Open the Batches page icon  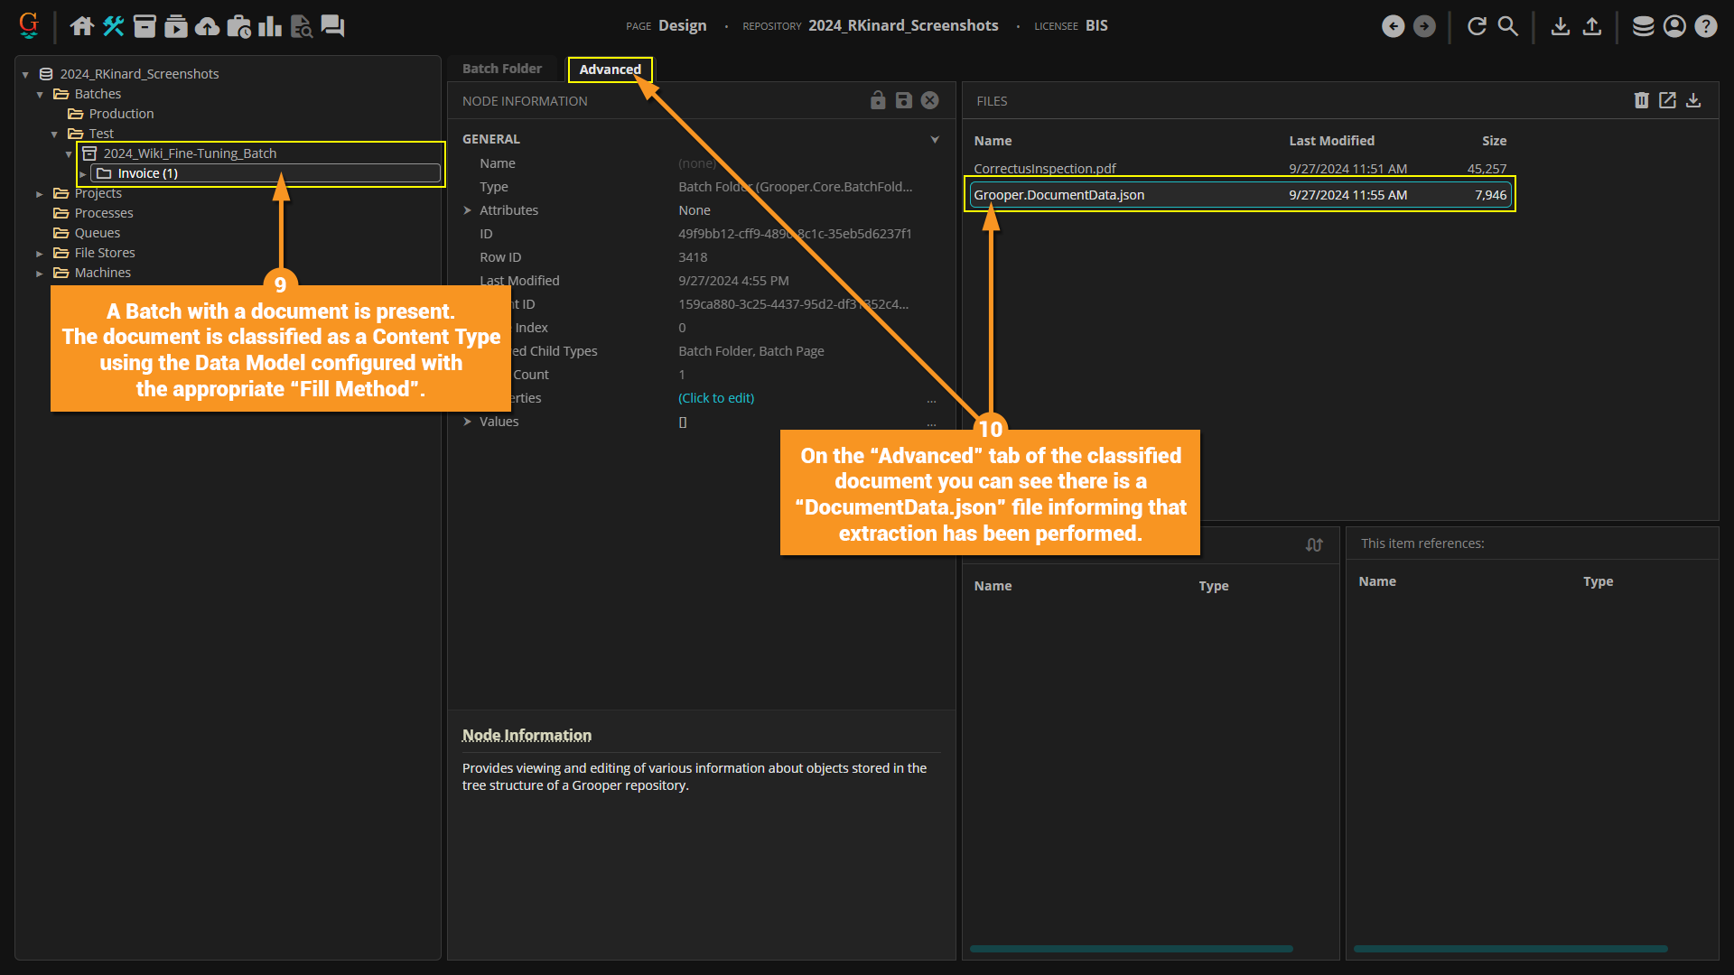coord(144,26)
